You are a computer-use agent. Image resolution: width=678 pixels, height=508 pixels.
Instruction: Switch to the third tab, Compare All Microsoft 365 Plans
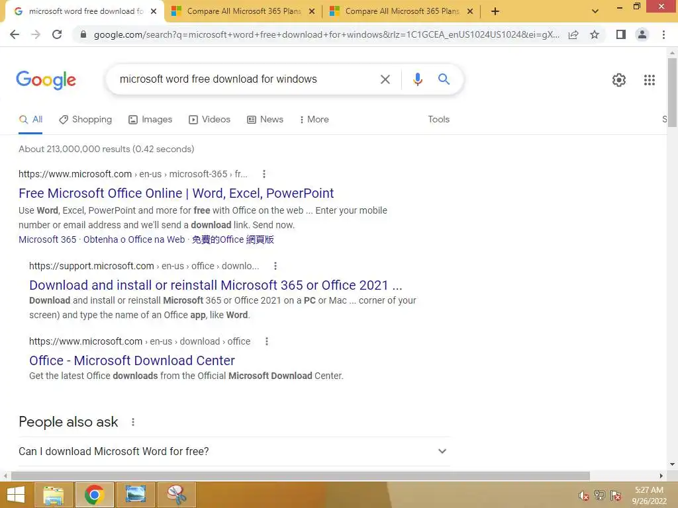click(402, 11)
